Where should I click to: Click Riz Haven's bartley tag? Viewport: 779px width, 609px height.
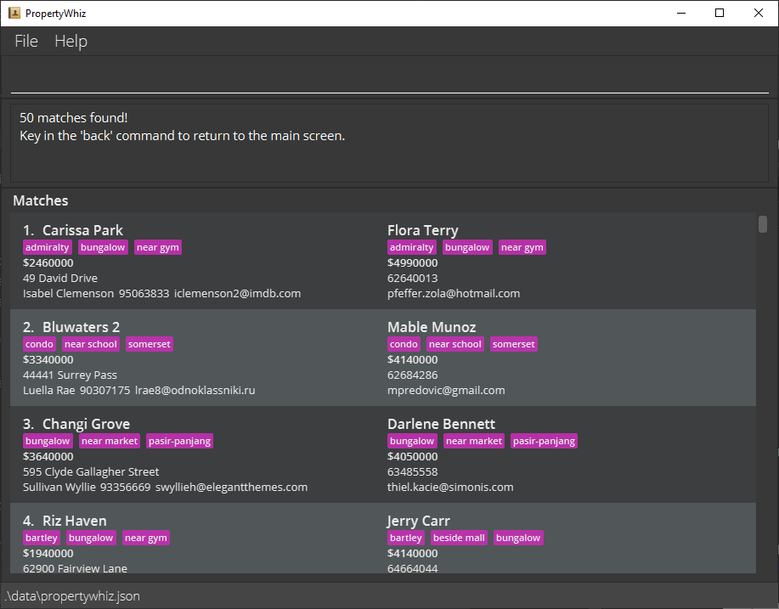[42, 538]
